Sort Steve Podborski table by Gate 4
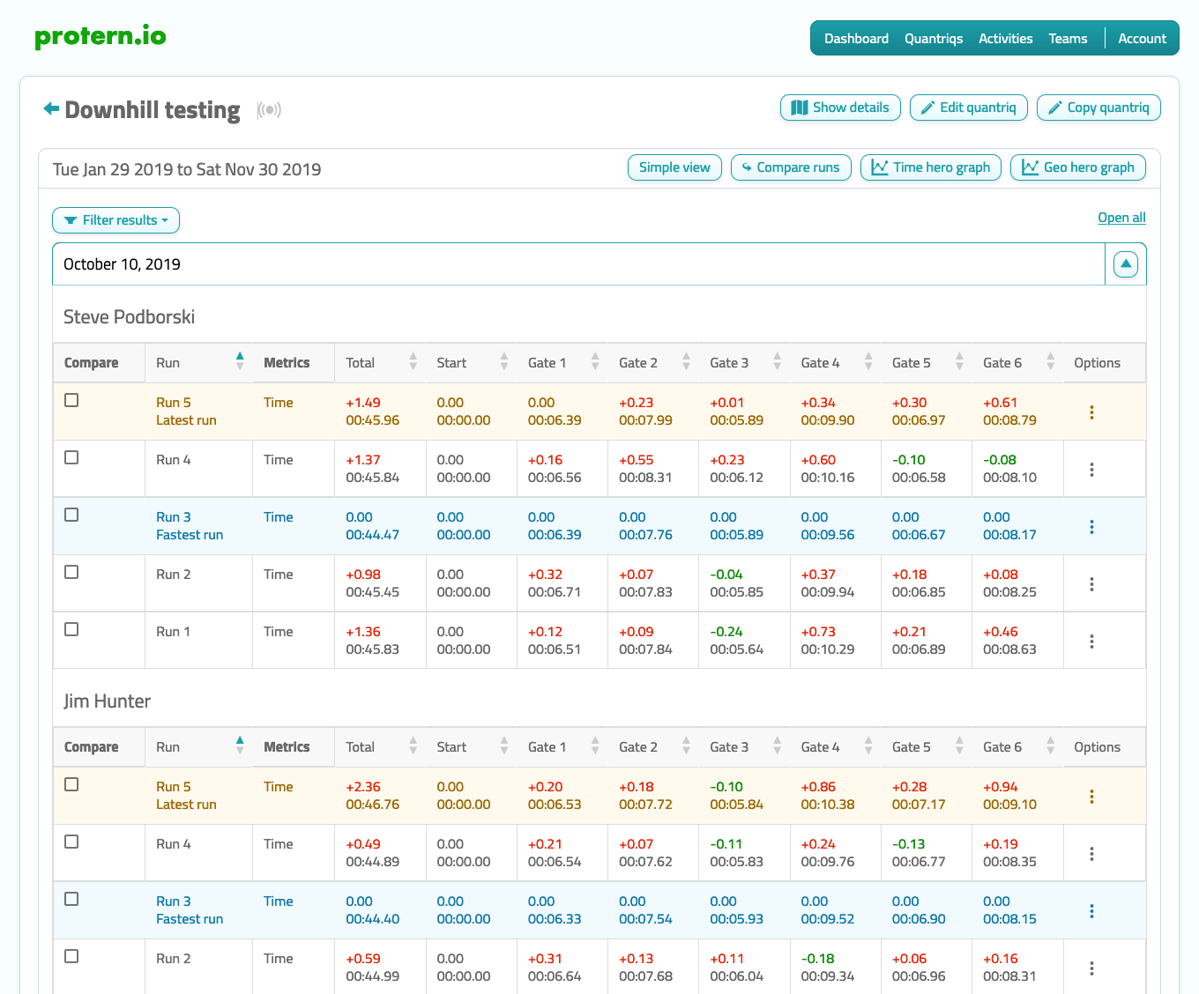 tap(868, 362)
